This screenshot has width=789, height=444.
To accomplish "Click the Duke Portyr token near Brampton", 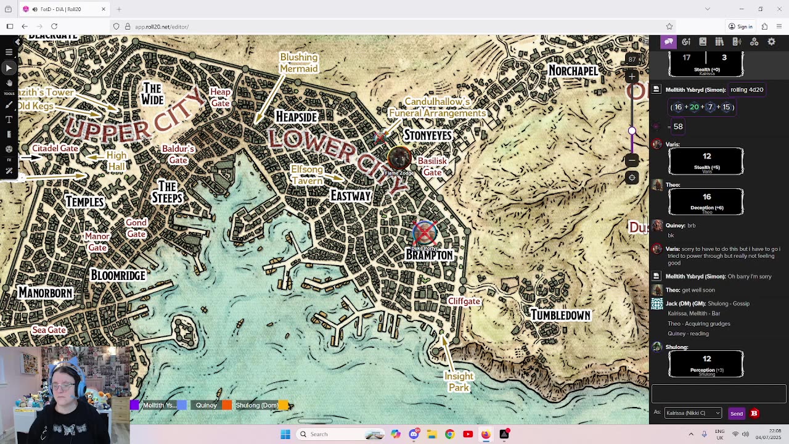I will click(x=425, y=233).
